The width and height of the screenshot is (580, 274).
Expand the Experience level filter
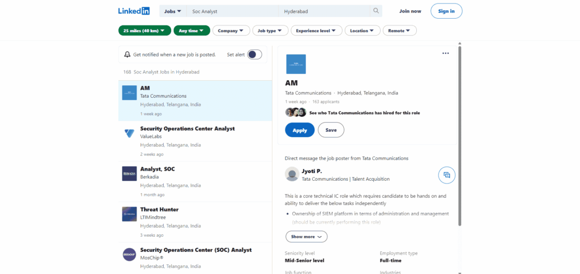[316, 31]
